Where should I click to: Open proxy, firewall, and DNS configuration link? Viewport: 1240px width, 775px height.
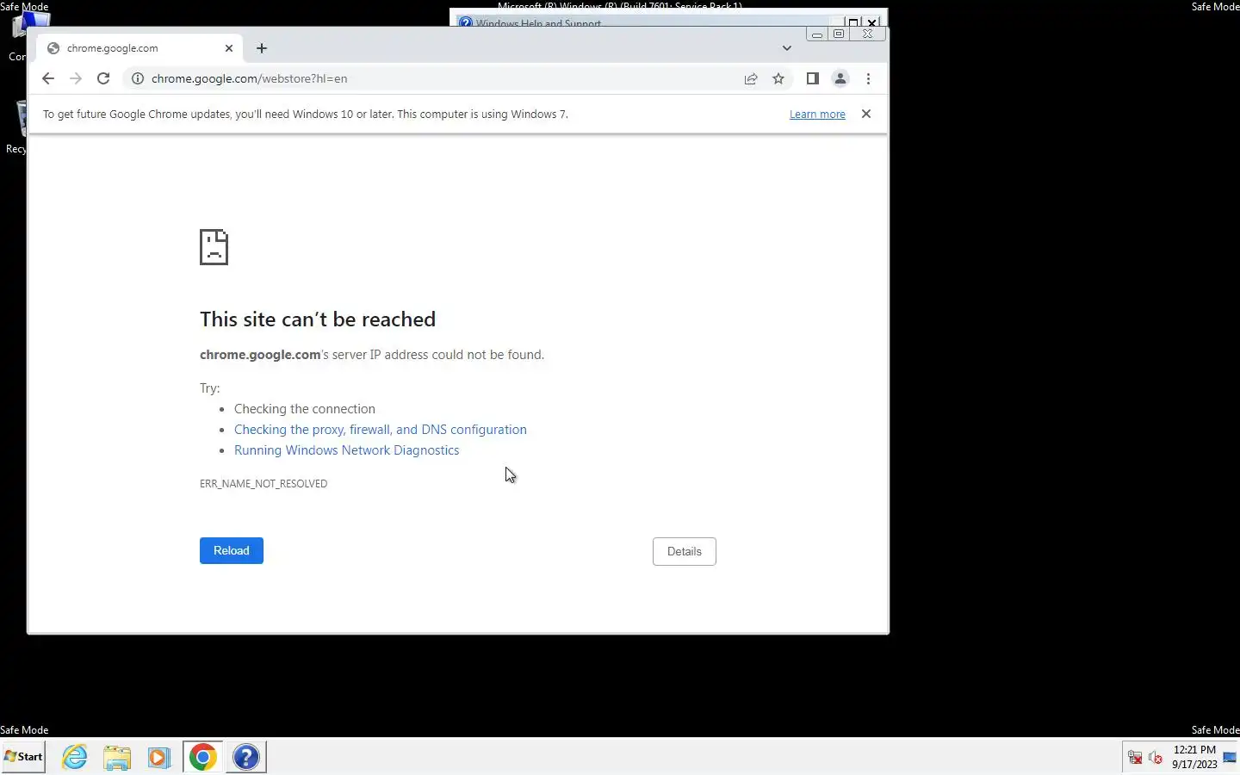pyautogui.click(x=381, y=430)
